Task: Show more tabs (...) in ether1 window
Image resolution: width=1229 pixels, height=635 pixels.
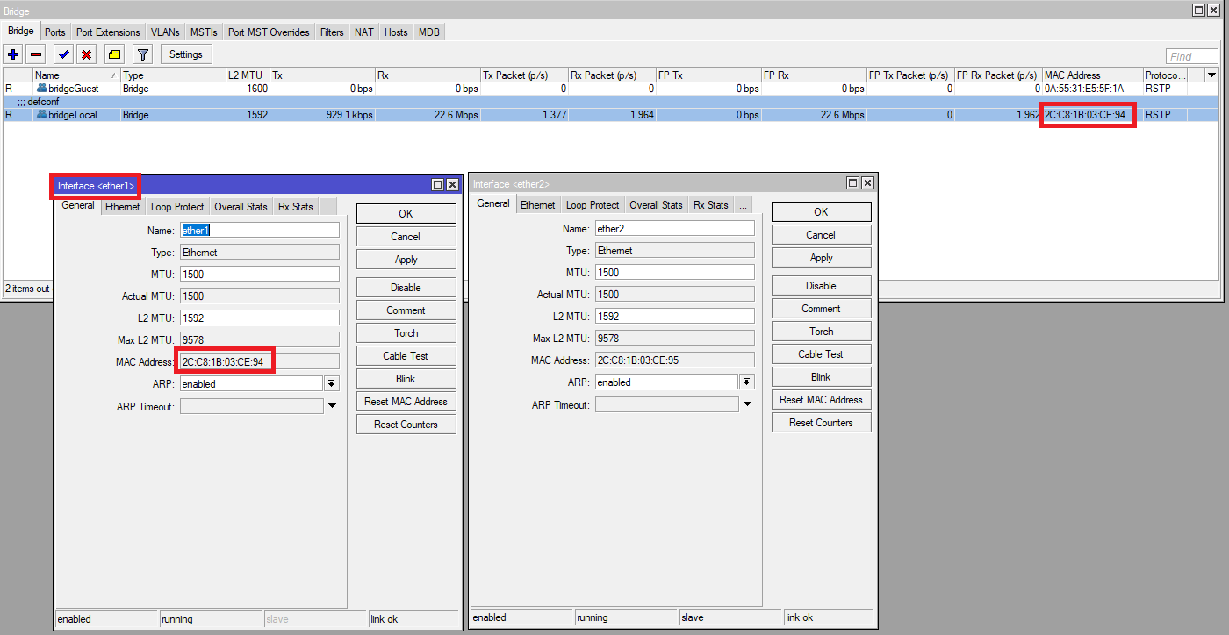Action: [327, 207]
